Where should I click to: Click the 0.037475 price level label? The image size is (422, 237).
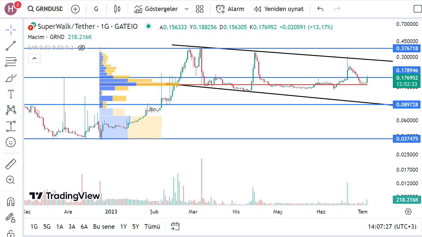[407, 139]
